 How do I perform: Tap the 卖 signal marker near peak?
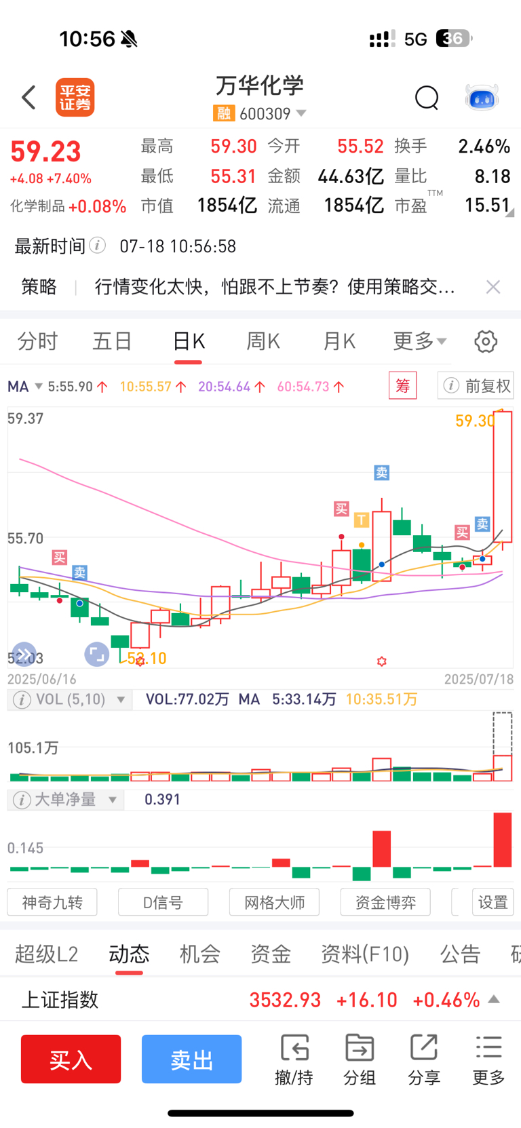382,473
